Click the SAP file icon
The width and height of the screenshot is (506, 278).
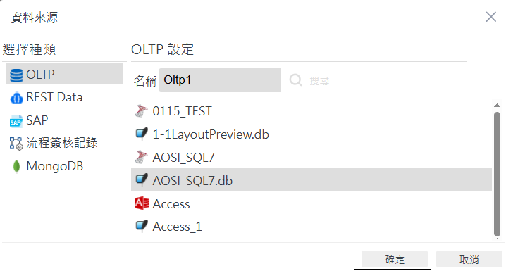16,121
